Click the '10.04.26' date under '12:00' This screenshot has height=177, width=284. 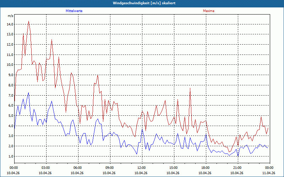[x=141, y=173]
